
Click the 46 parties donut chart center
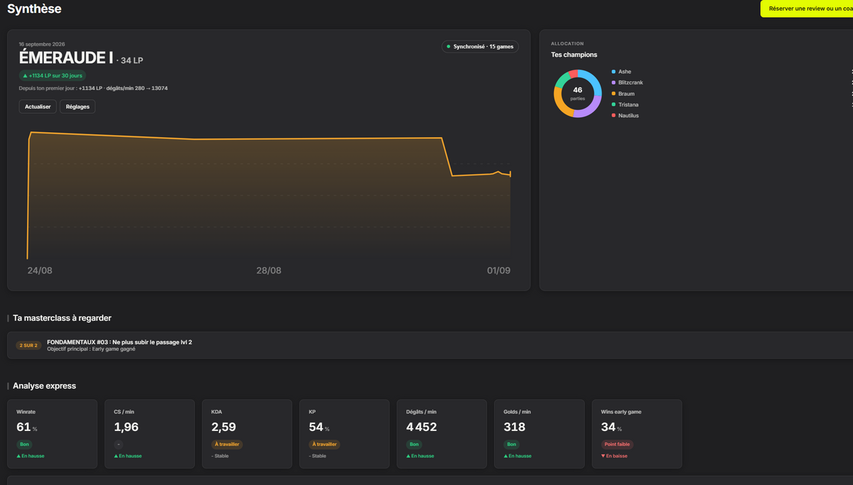click(577, 93)
